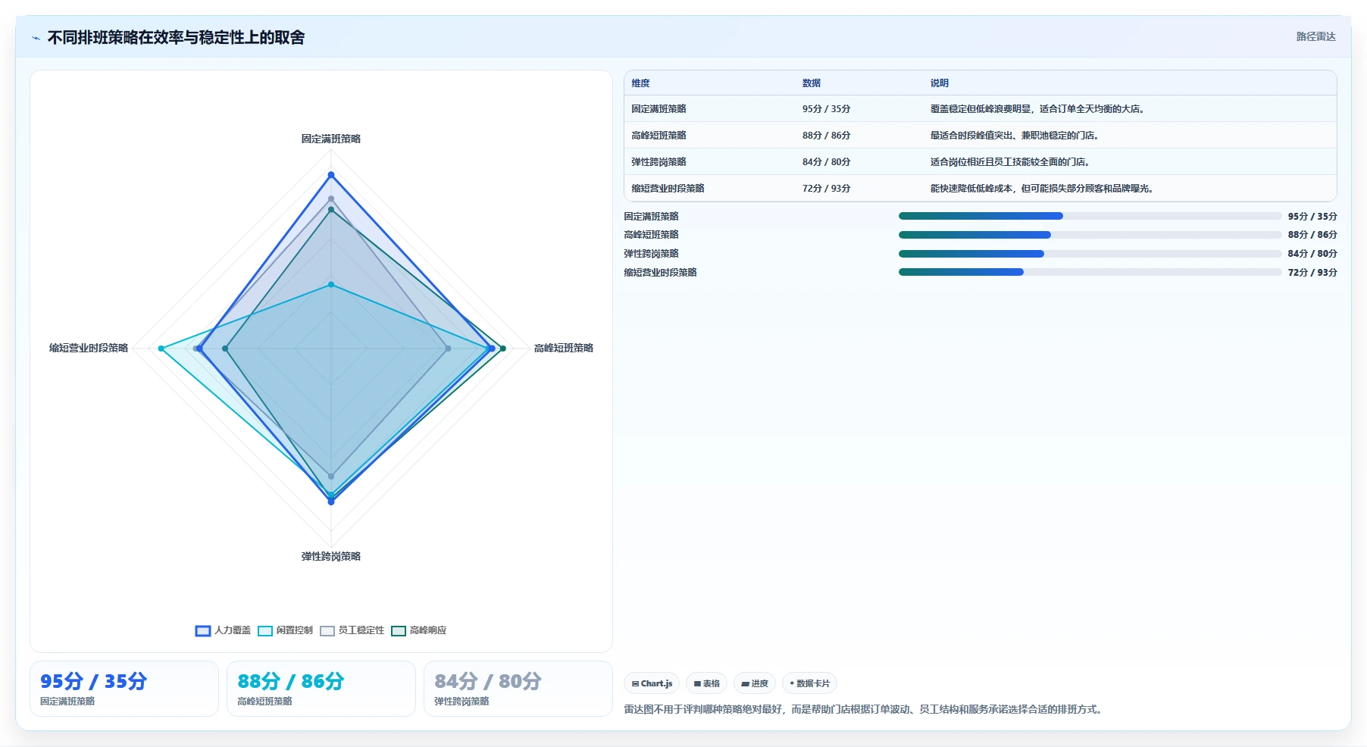Select the 弹性跨岗策略 table row name

[x=658, y=162]
